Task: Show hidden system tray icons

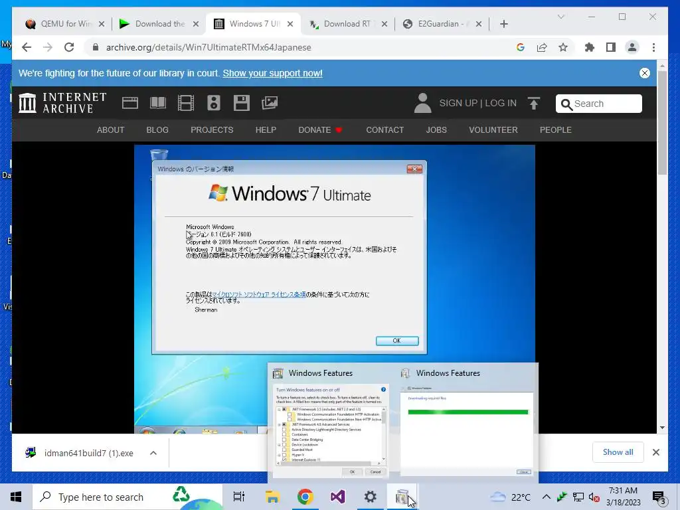Action: pyautogui.click(x=547, y=497)
